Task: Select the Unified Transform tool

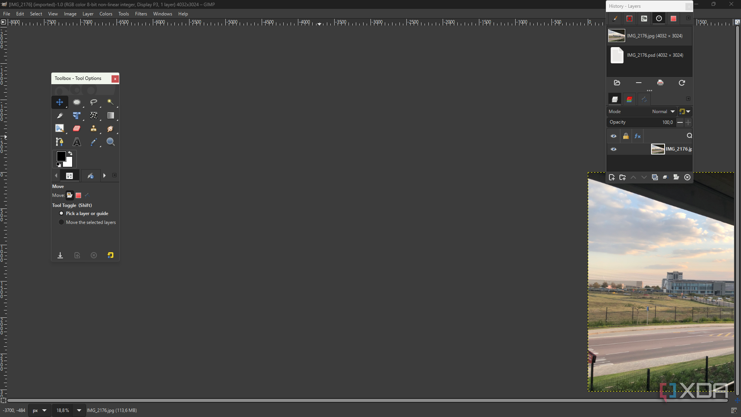Action: [x=76, y=115]
